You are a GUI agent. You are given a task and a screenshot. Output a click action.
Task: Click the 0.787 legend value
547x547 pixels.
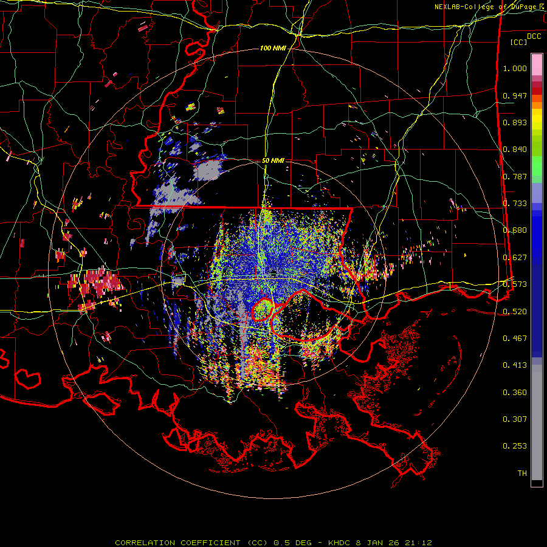(x=515, y=176)
